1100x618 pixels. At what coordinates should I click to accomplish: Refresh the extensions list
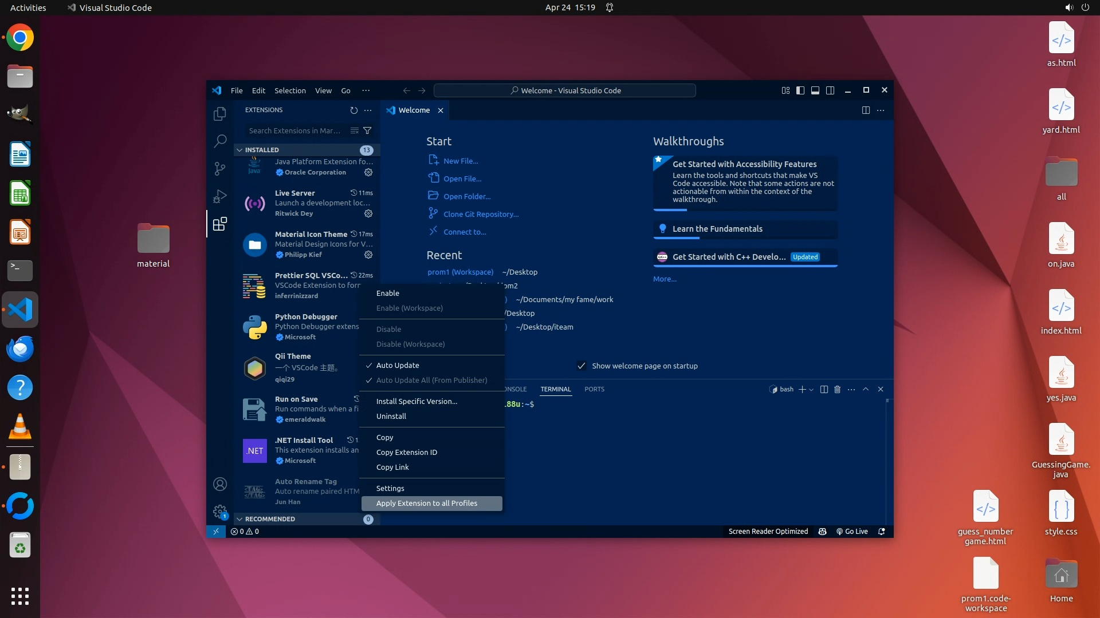[353, 110]
